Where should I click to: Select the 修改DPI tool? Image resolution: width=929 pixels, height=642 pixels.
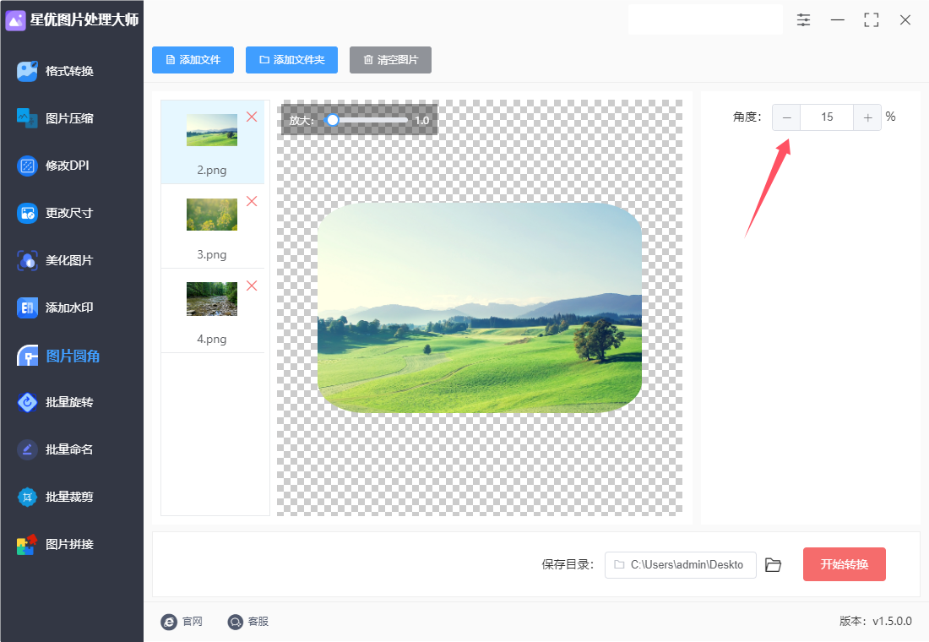(x=67, y=166)
